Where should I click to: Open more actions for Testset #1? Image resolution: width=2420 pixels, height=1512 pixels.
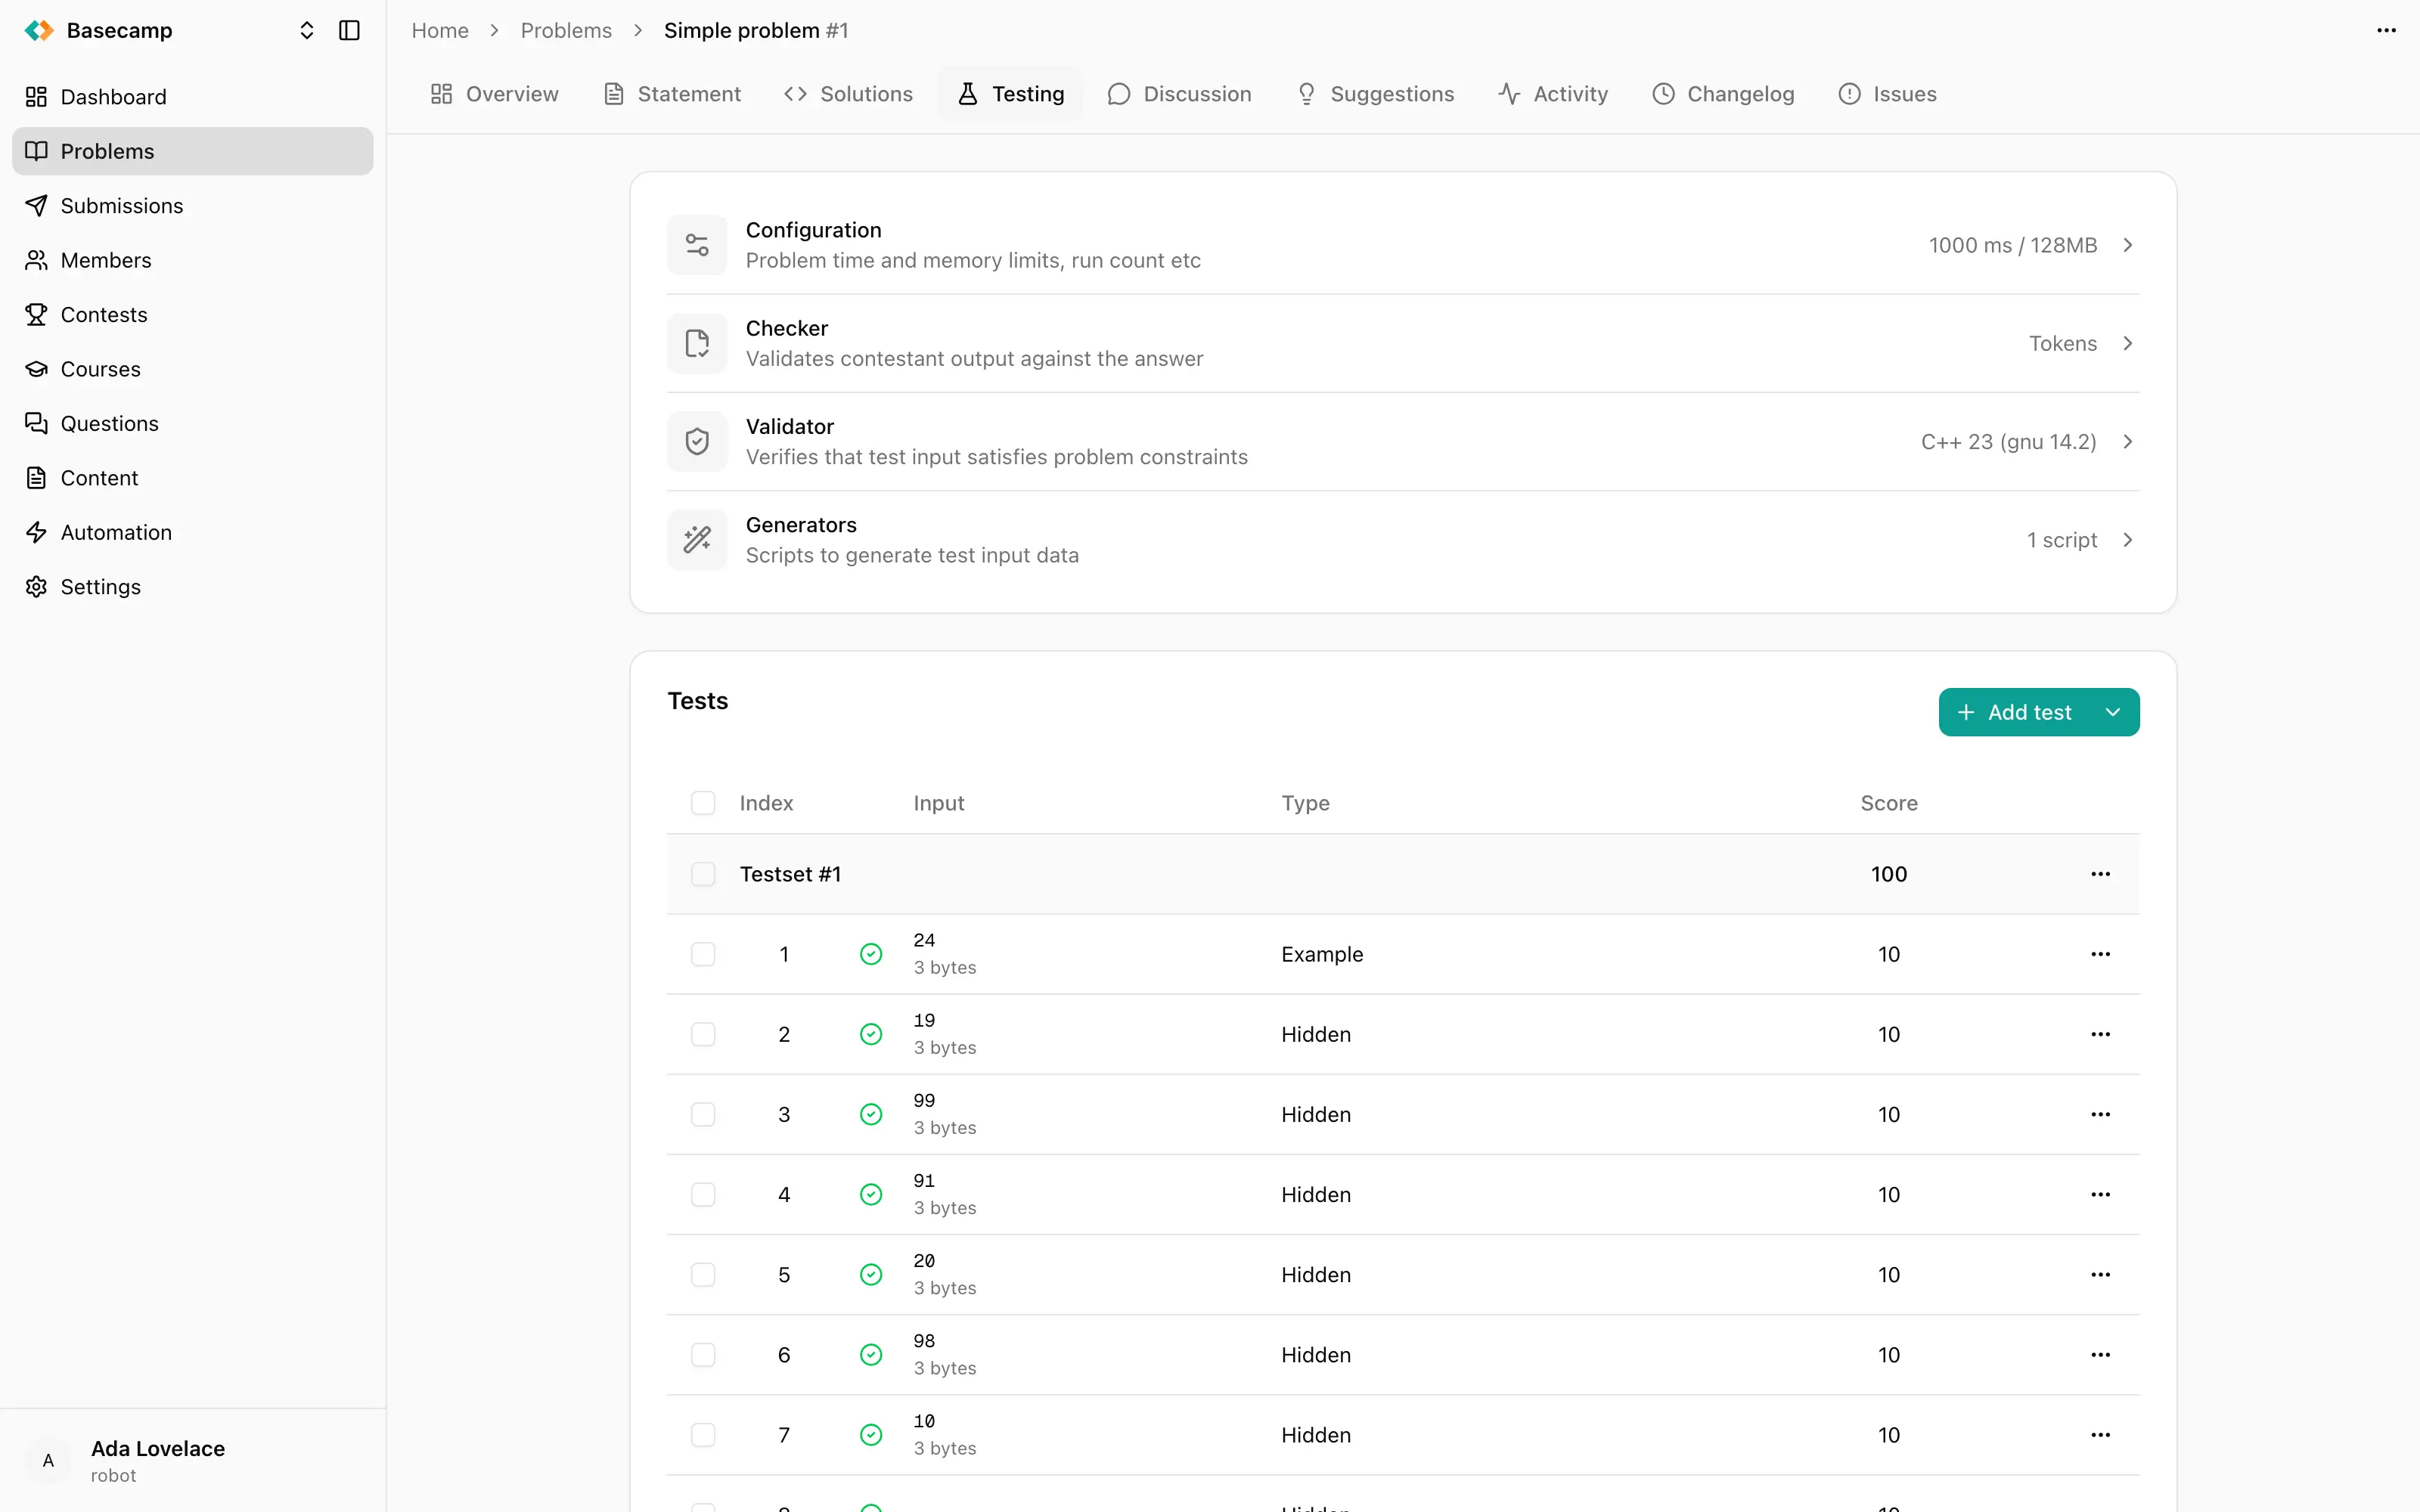[2100, 874]
